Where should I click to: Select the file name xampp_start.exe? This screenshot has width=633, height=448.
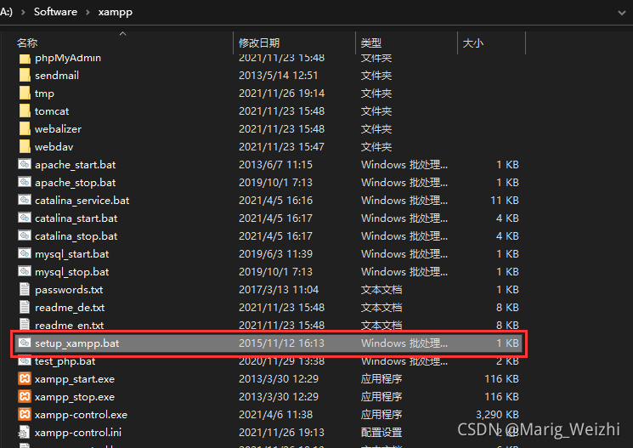pos(75,379)
